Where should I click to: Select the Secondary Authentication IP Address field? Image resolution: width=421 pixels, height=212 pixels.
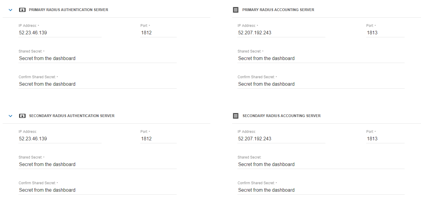tap(60, 139)
